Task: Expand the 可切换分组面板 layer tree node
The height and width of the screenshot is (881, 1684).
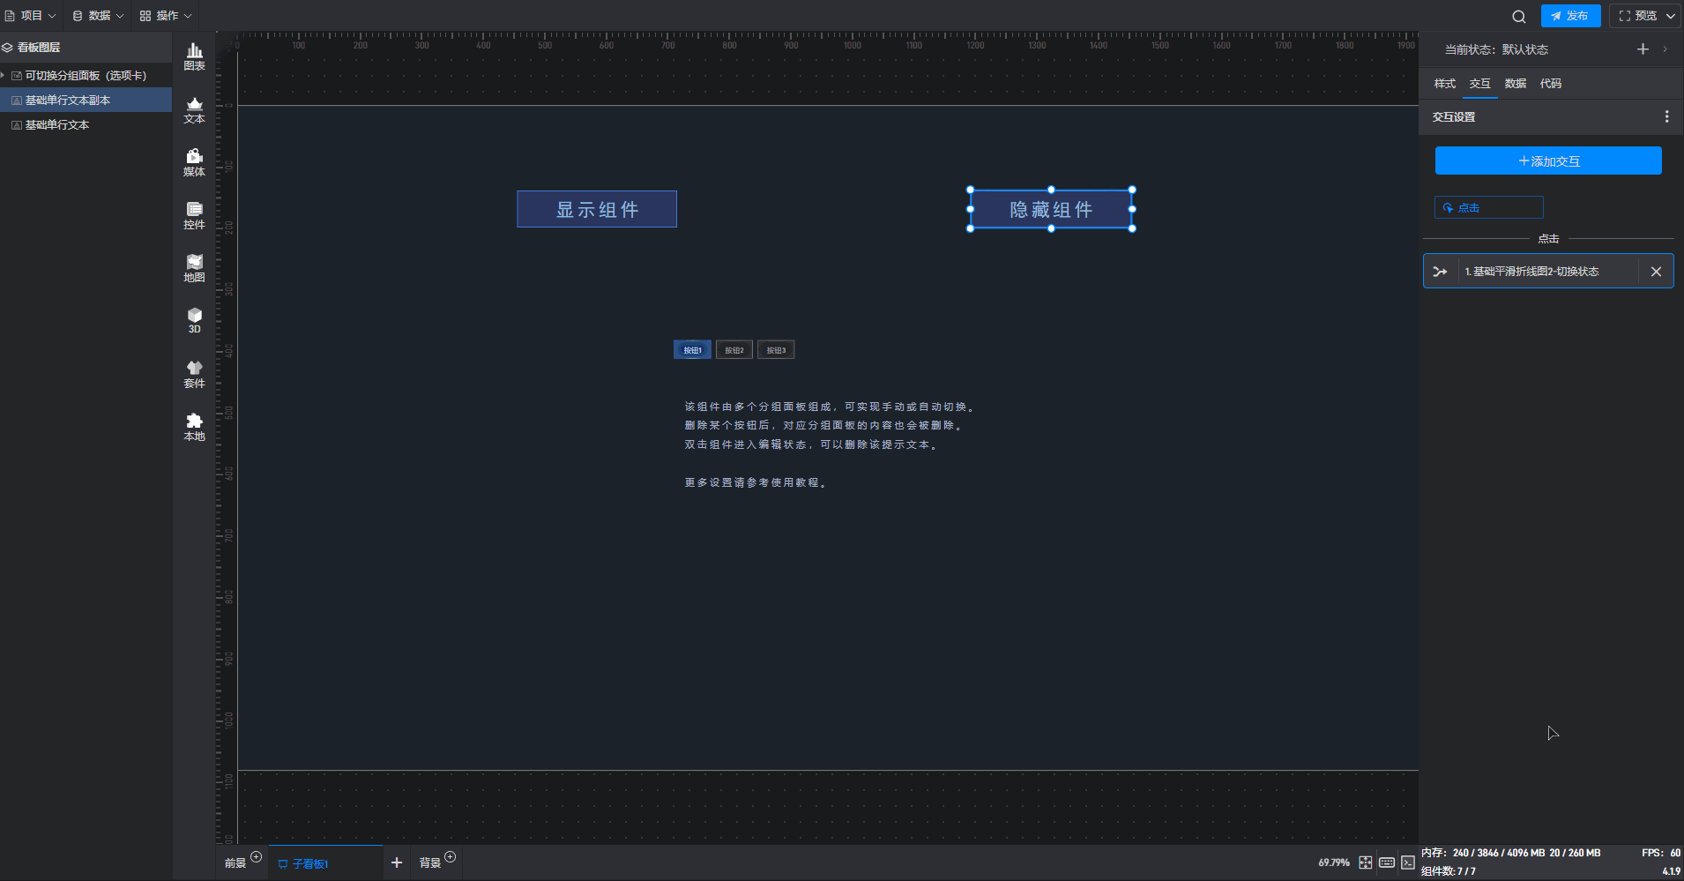Action: [x=4, y=76]
